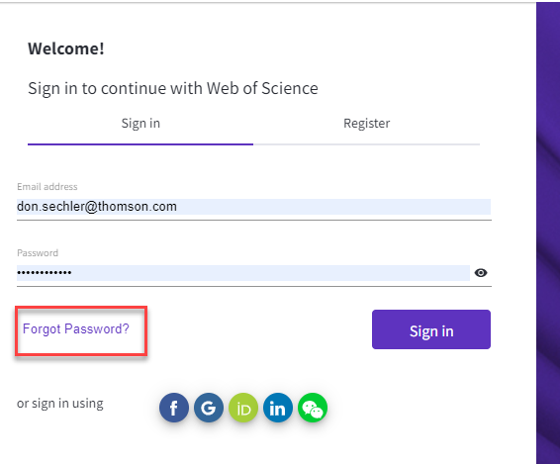Click the purple underline below Sign in tab

(140, 144)
